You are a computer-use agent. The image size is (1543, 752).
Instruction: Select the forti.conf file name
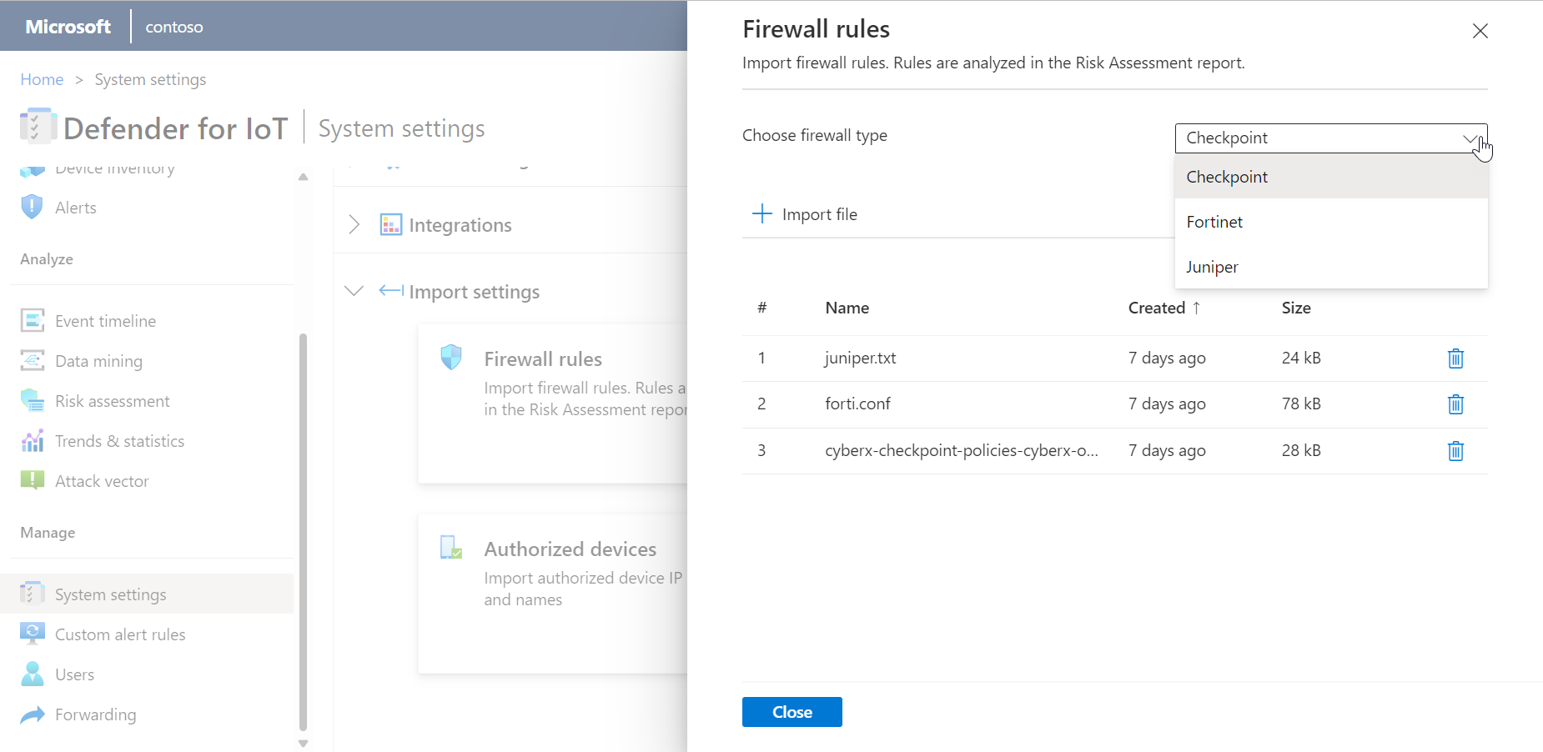pos(857,404)
